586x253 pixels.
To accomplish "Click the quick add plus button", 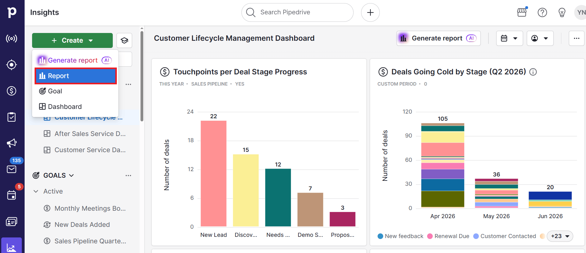I will (370, 12).
